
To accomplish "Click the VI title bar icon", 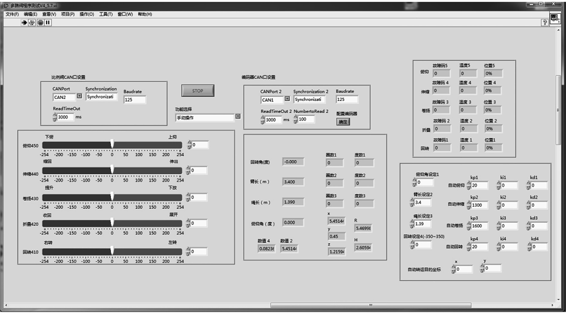I will 6,6.
